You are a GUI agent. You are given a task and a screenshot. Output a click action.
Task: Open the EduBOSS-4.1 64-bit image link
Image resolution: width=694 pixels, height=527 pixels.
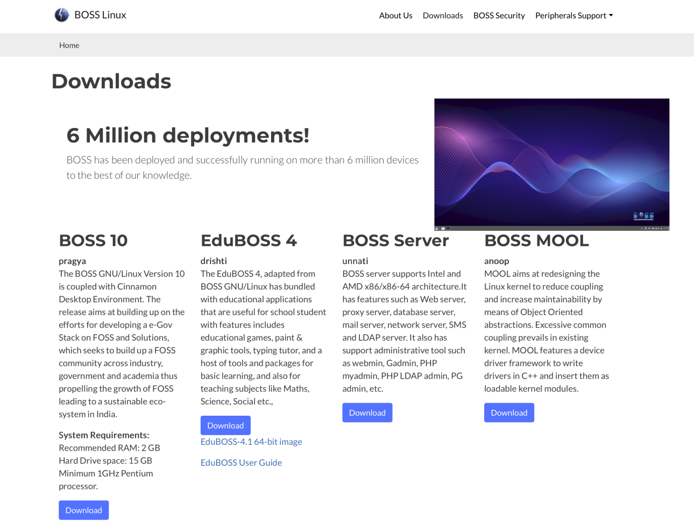pos(251,441)
